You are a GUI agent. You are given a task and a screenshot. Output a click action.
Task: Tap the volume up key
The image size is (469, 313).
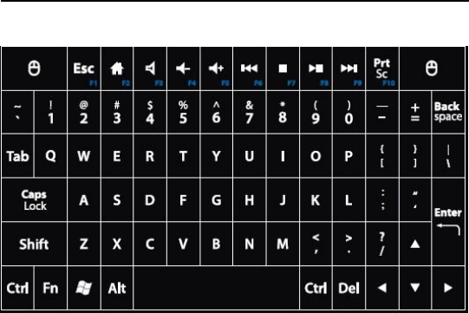[216, 68]
